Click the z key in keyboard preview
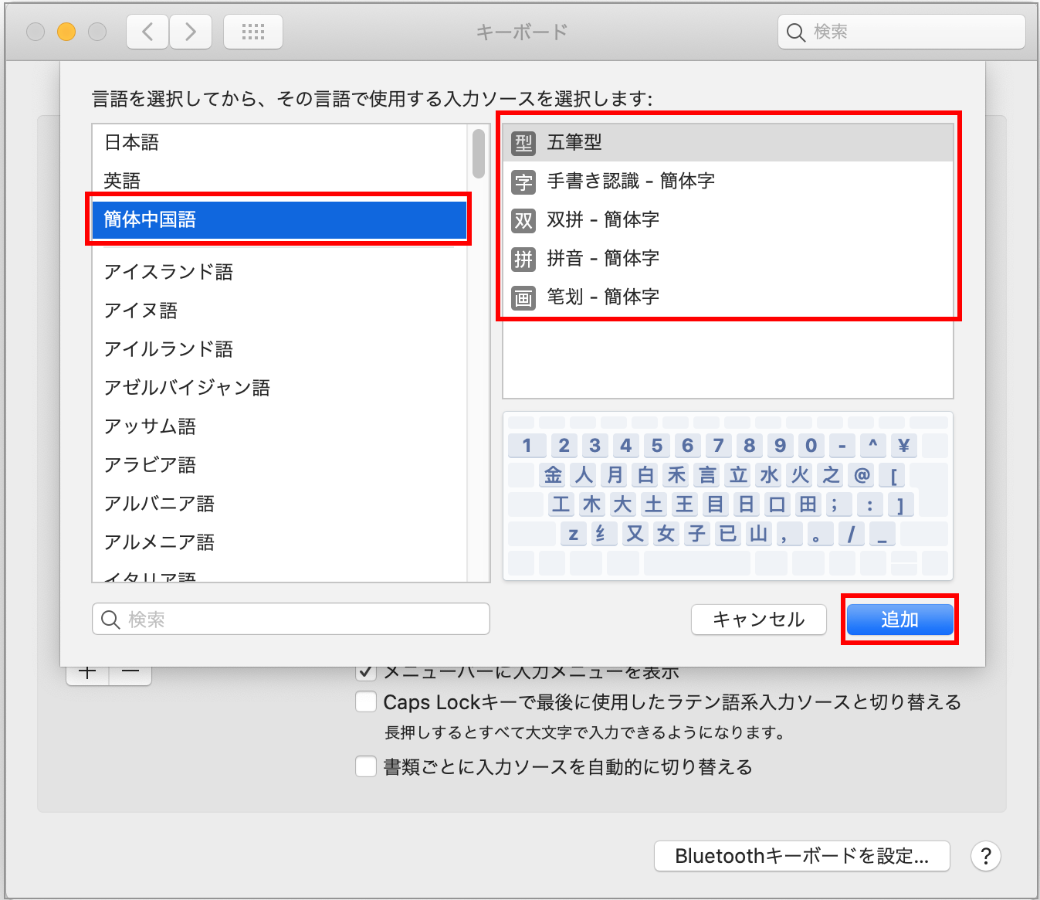This screenshot has height=900, width=1040. [574, 534]
